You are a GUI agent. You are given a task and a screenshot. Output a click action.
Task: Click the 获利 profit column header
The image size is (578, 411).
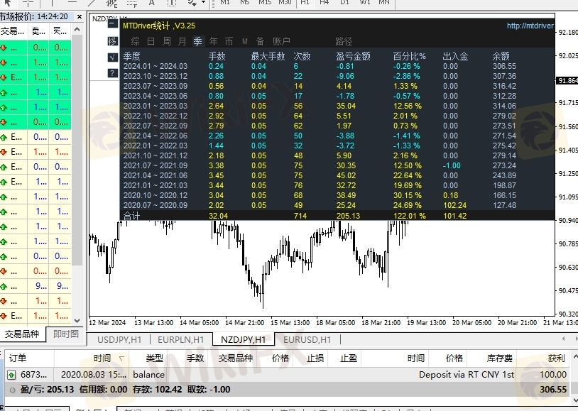pyautogui.click(x=557, y=358)
